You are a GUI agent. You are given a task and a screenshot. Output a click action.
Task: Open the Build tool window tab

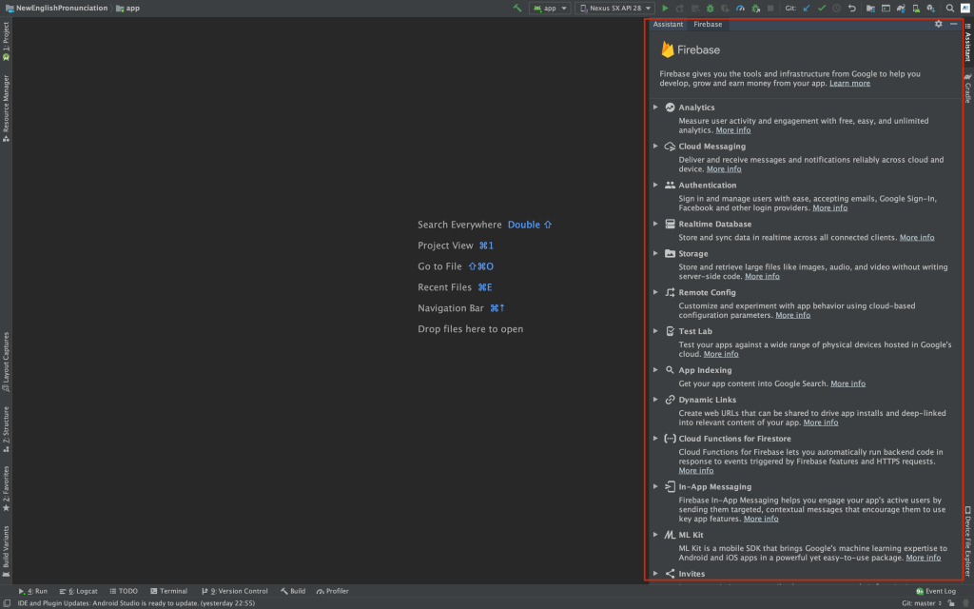293,591
